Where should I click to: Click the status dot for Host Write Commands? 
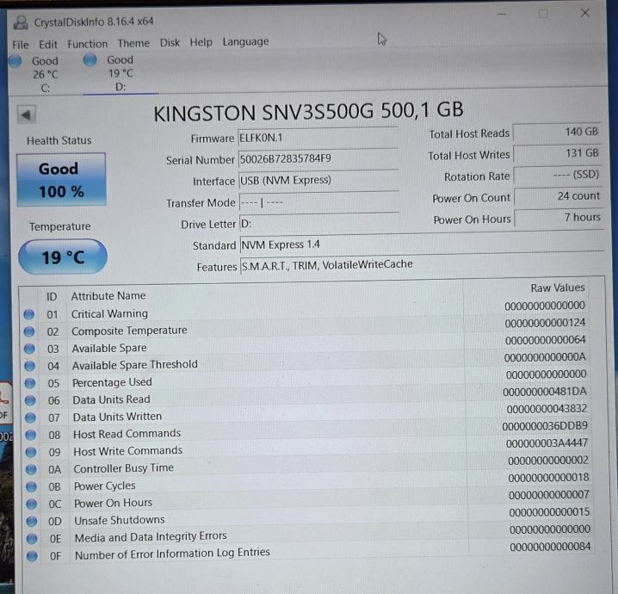pyautogui.click(x=31, y=452)
